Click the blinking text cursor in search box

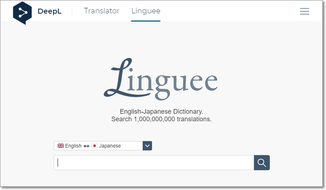[58, 162]
